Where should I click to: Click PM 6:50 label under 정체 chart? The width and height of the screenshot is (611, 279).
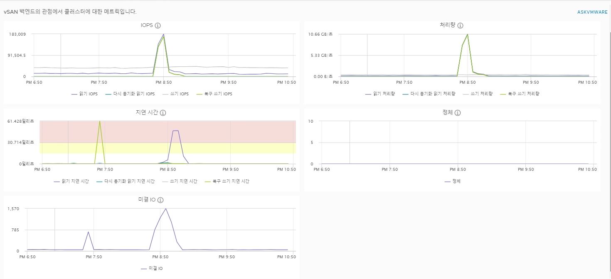pyautogui.click(x=321, y=169)
